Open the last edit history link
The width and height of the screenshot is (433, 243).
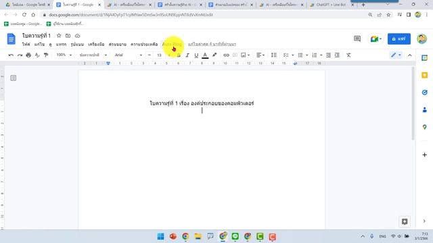tap(212, 44)
